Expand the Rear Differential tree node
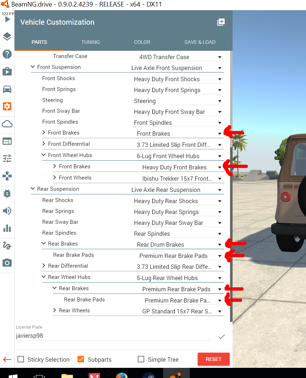 click(44, 266)
